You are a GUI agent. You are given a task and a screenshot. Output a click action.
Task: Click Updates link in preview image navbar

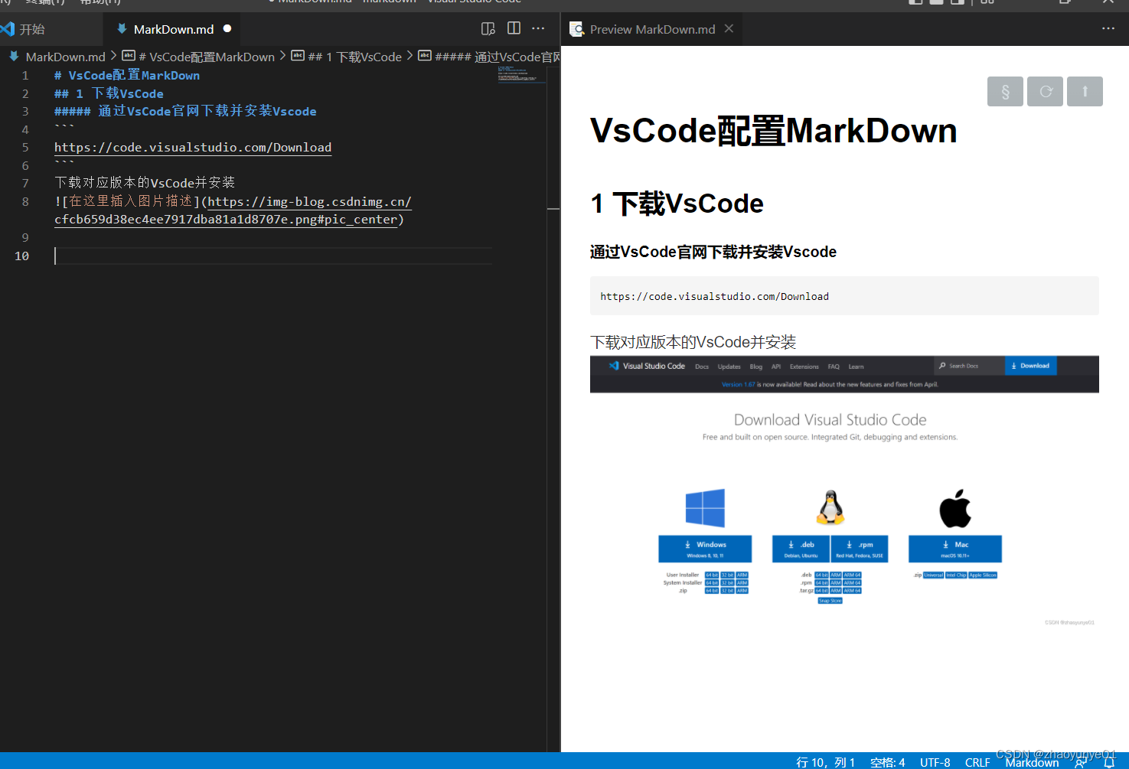(x=729, y=367)
